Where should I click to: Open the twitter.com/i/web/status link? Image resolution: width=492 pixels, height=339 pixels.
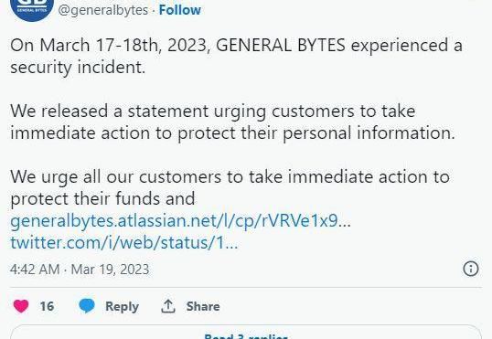124,243
